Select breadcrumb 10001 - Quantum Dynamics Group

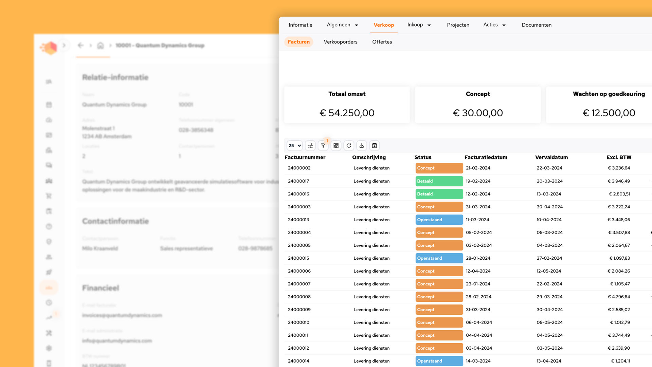click(160, 45)
